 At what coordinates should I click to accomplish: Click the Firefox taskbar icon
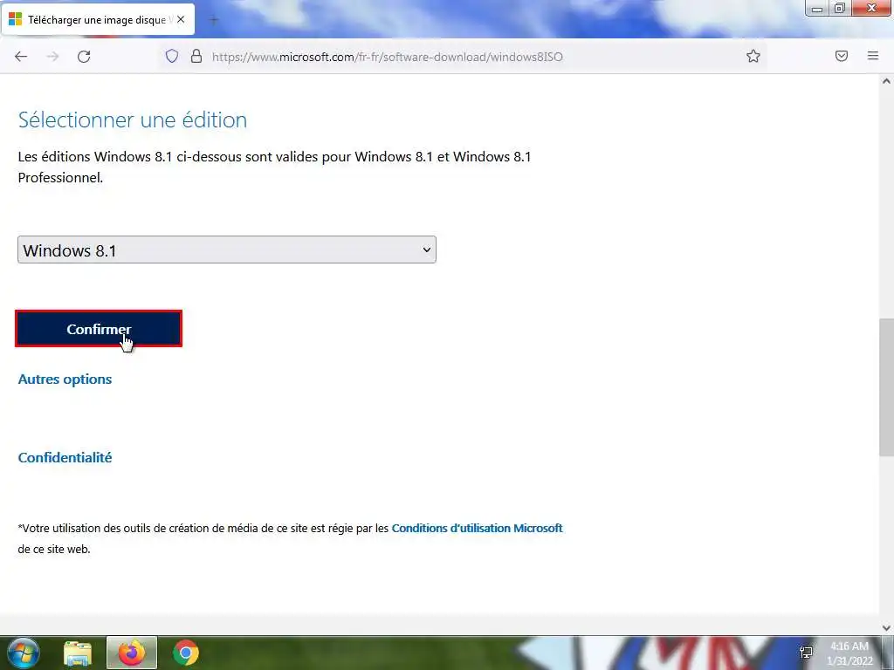tap(132, 653)
